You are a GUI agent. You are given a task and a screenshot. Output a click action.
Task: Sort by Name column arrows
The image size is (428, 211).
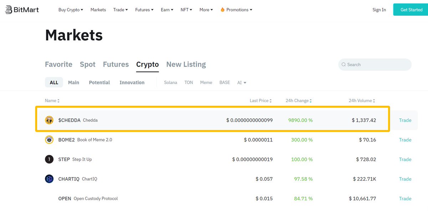tap(58, 101)
